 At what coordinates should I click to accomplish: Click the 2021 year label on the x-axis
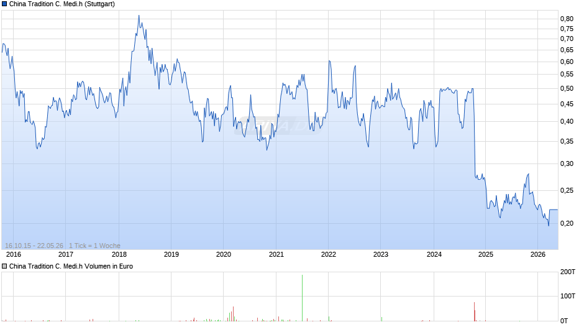point(276,254)
